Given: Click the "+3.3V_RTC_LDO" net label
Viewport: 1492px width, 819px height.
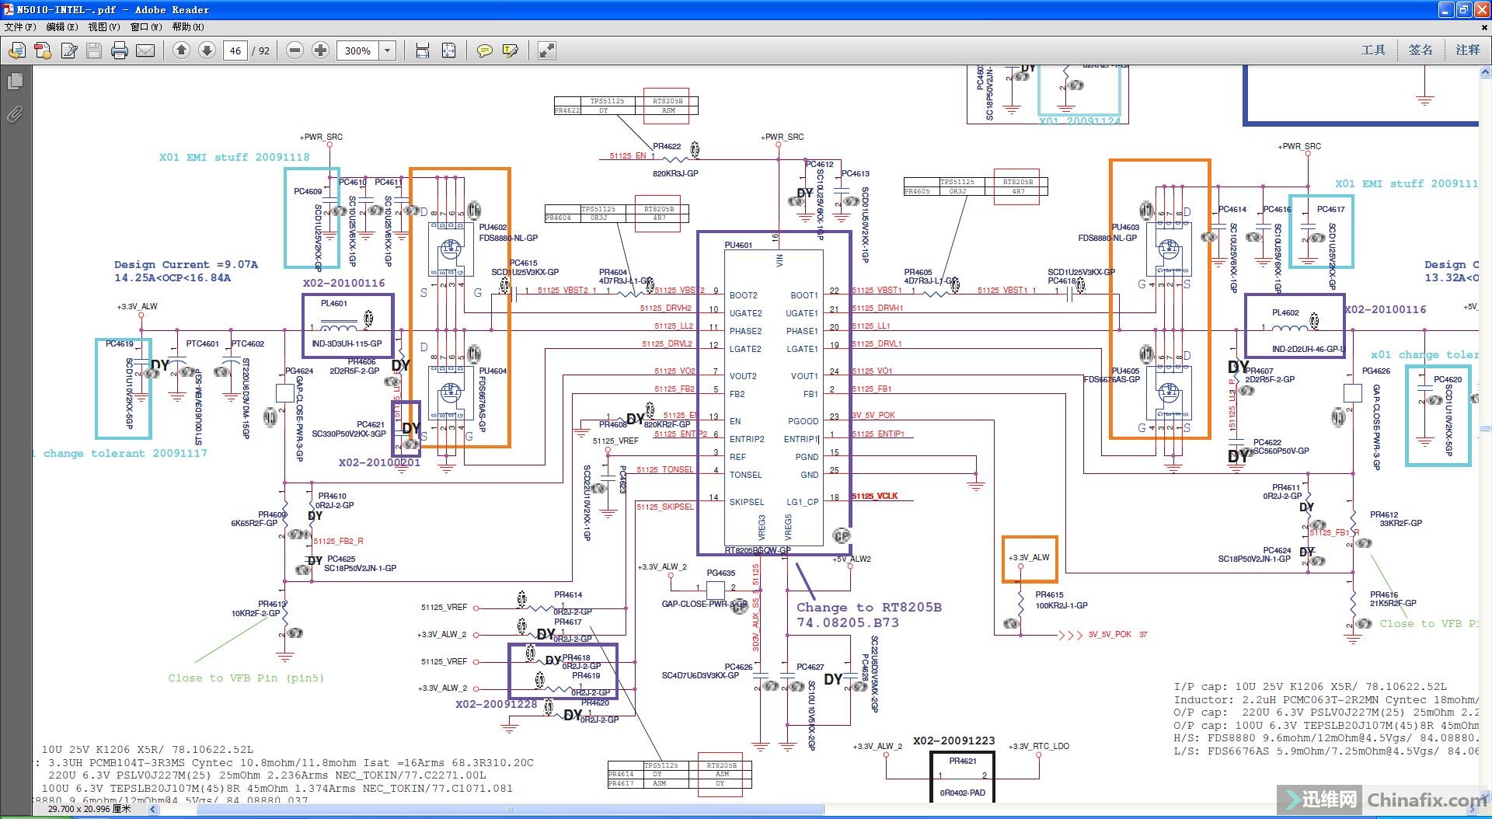Looking at the screenshot, I should [1039, 746].
